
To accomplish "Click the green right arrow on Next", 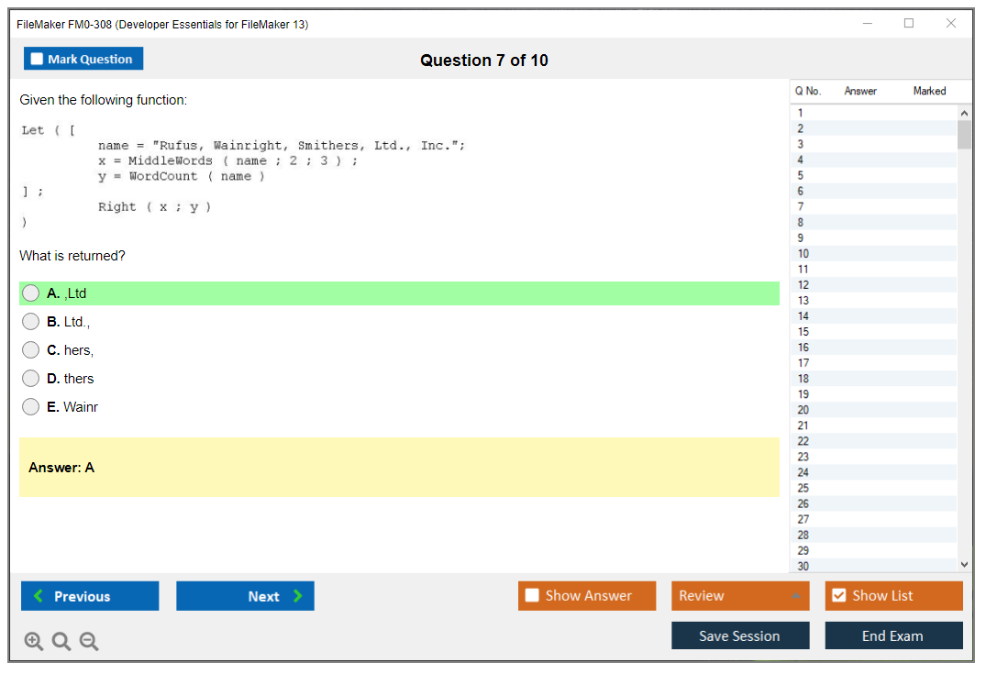I will point(298,596).
